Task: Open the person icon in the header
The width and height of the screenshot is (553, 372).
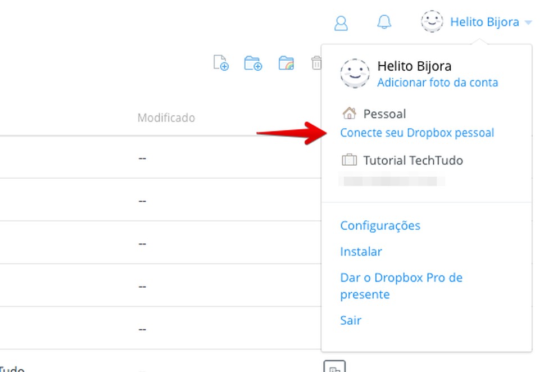Action: tap(341, 23)
